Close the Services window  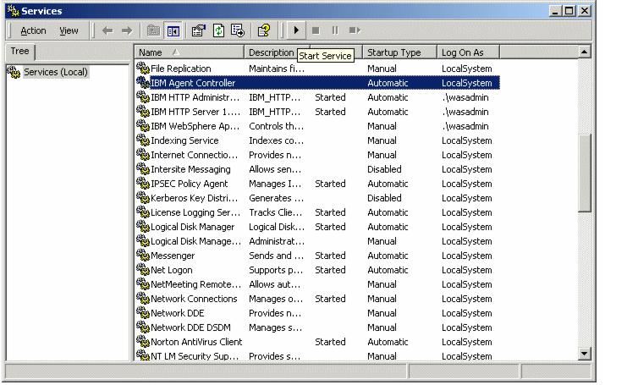(584, 11)
